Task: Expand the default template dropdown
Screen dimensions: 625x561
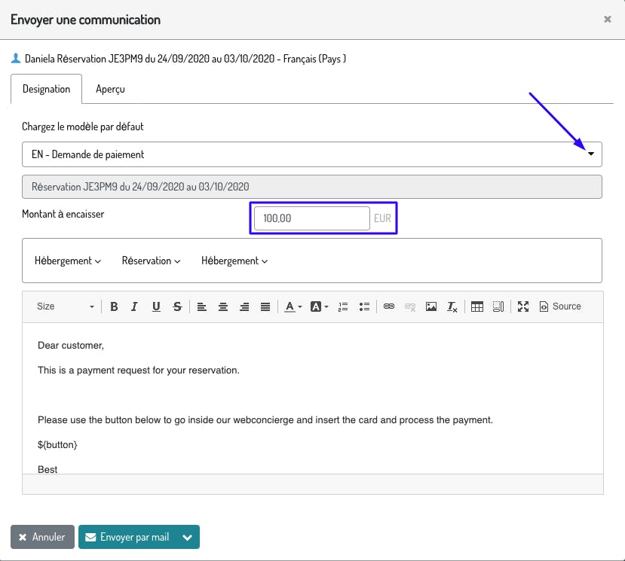Action: [590, 154]
